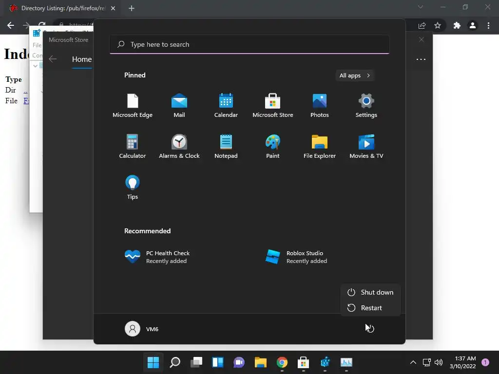
Task: Open File Explorer on the taskbar
Action: coord(261,362)
